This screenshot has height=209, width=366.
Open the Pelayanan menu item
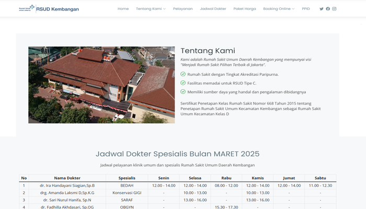(x=183, y=9)
